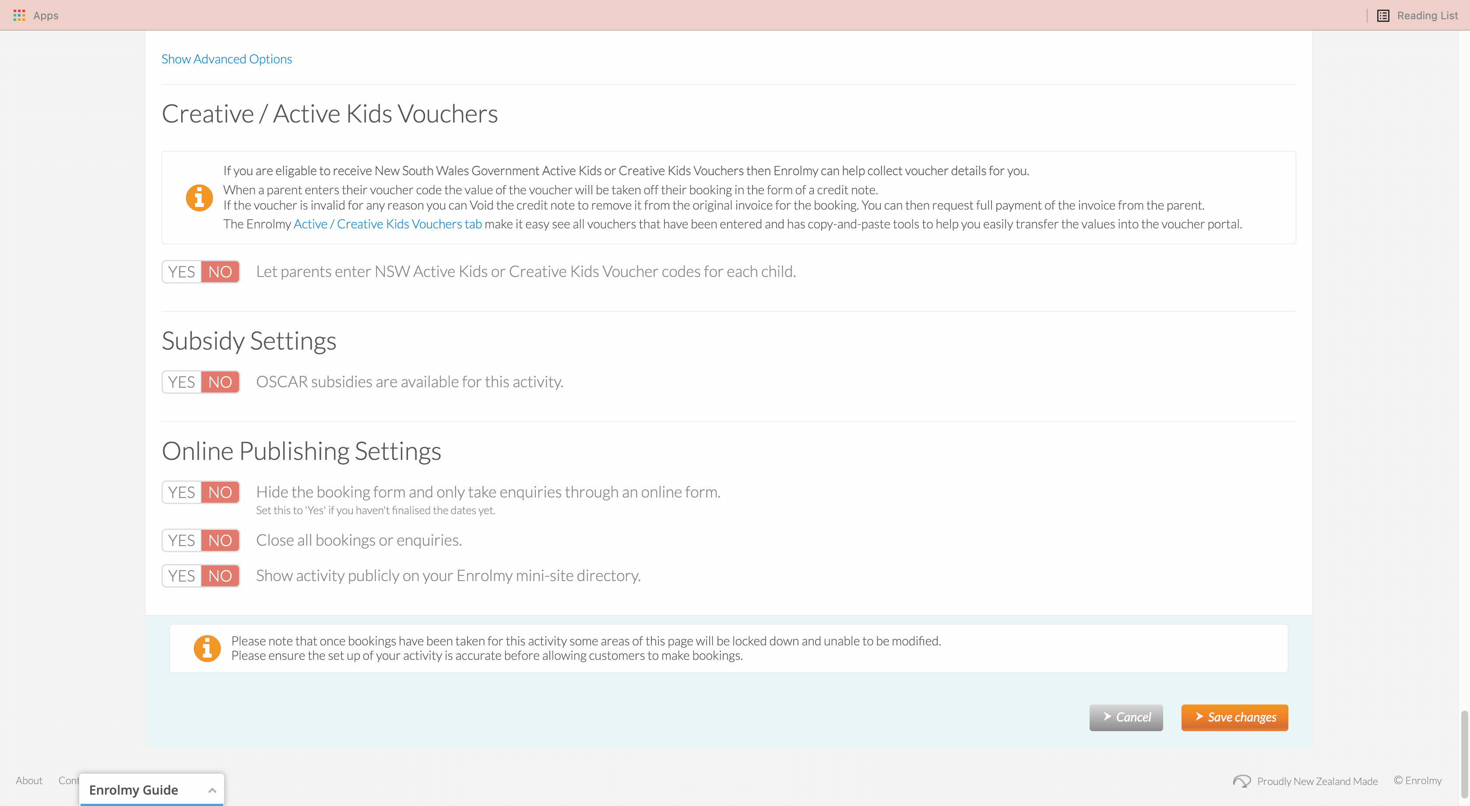Set Show activity publicly to YES
The image size is (1470, 806).
(182, 576)
